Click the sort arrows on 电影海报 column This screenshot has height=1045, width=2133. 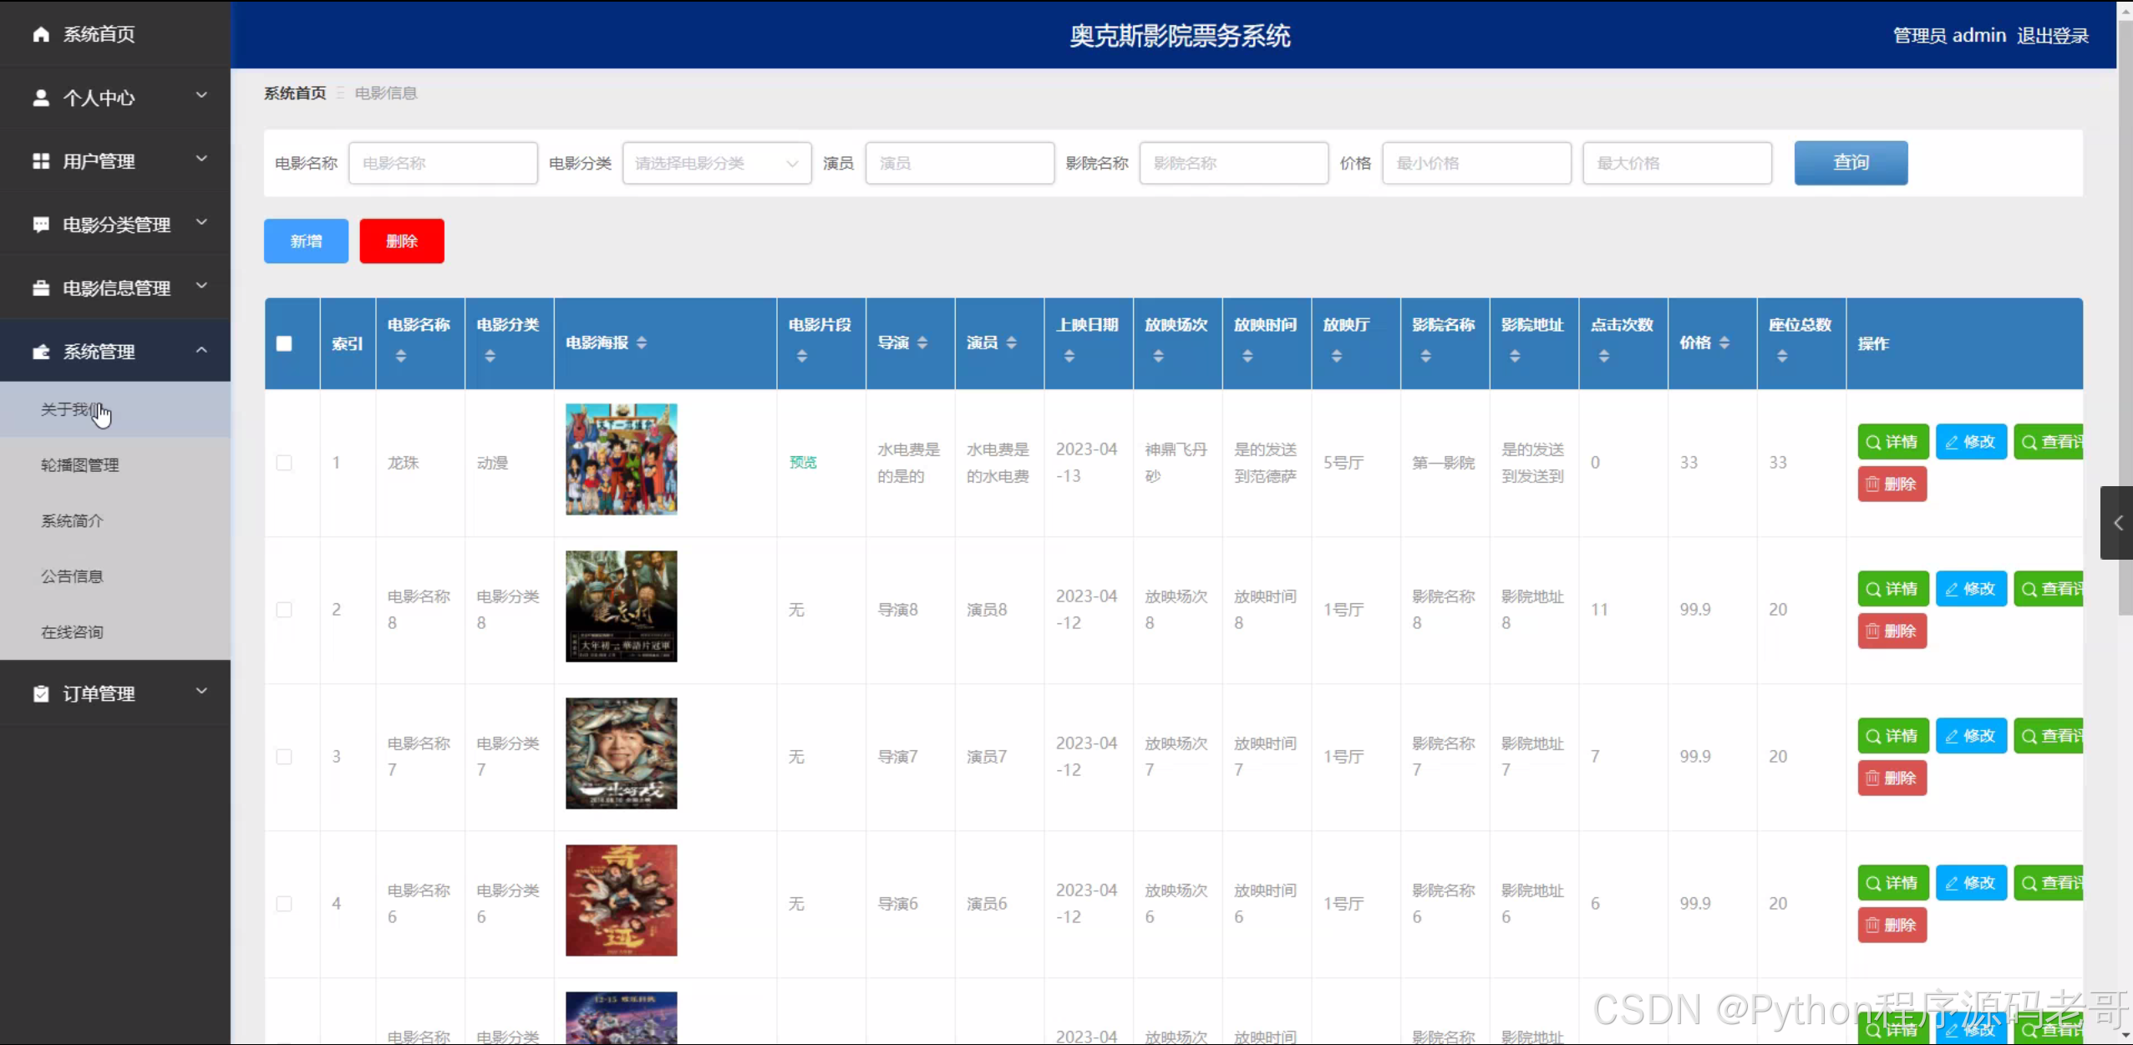(642, 342)
